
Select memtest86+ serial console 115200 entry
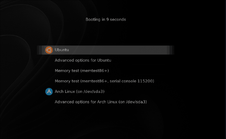pyautogui.click(x=104, y=81)
